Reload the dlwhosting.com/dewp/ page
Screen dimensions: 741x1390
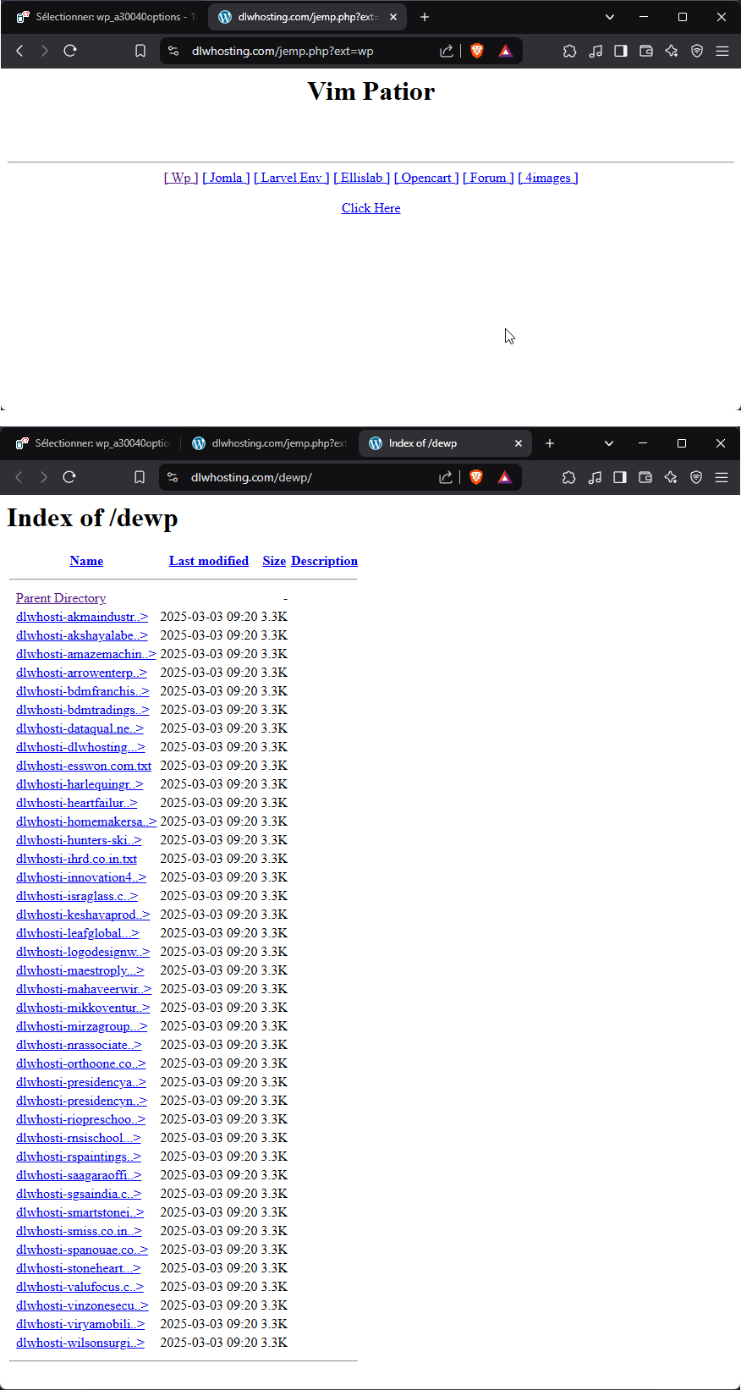point(69,477)
